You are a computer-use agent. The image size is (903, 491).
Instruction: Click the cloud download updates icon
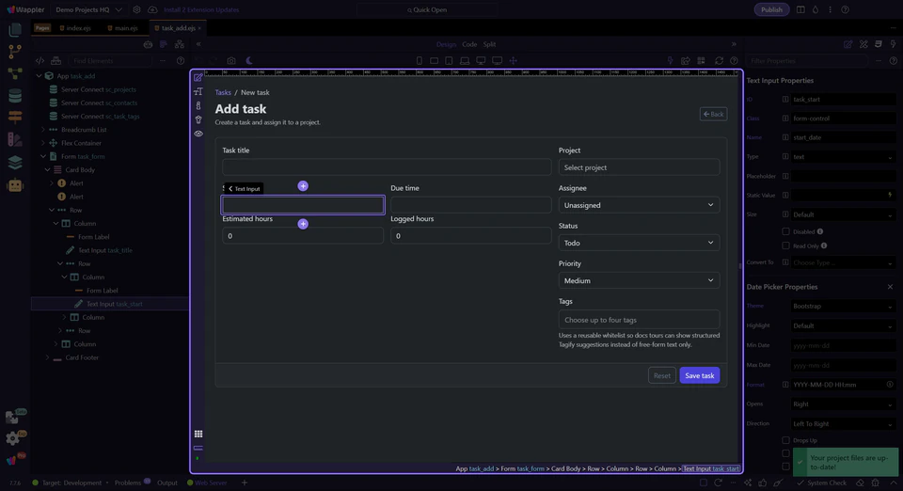[x=152, y=9]
